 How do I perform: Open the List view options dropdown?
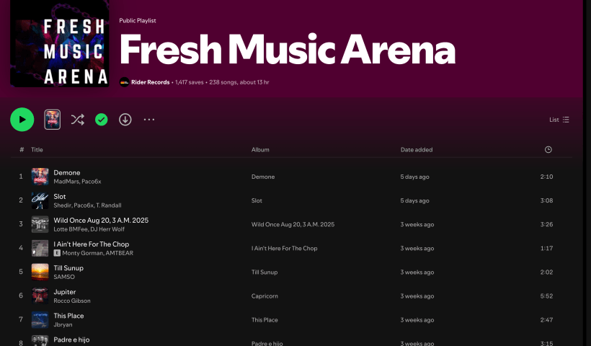point(559,120)
